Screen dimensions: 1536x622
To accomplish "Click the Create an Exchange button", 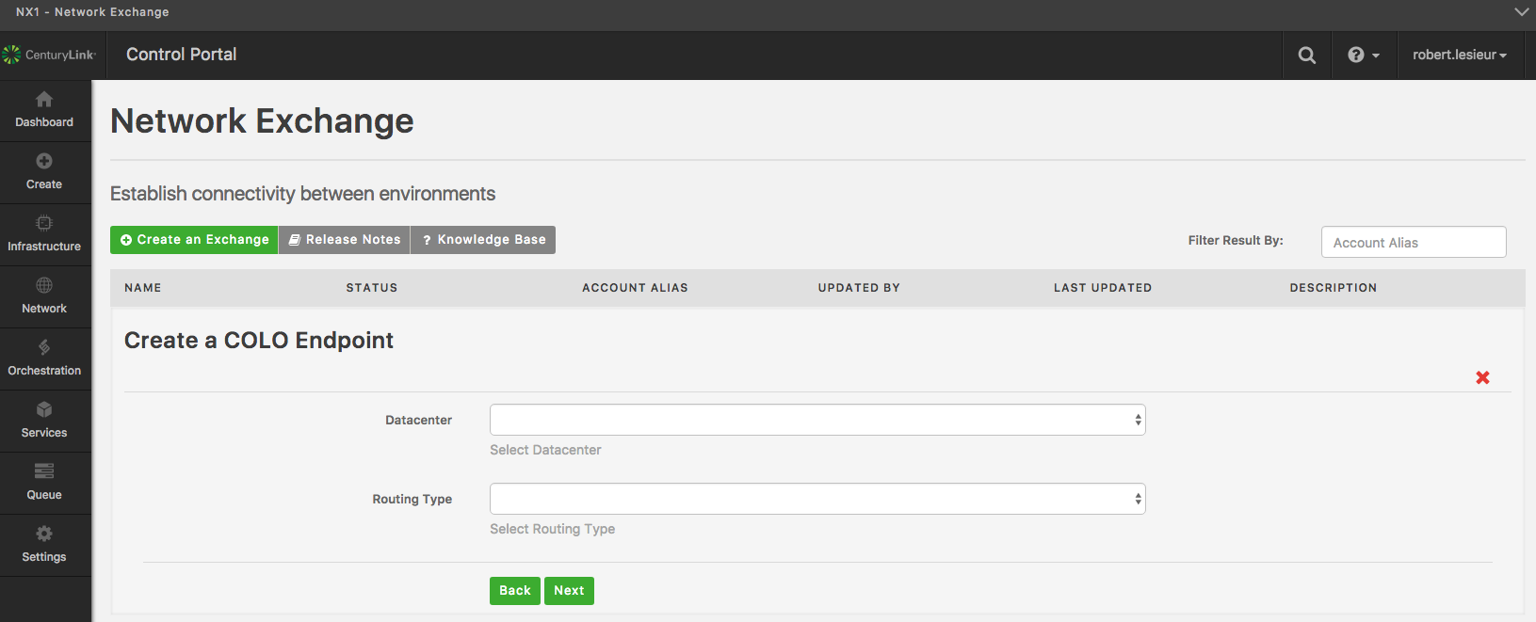I will pos(194,240).
